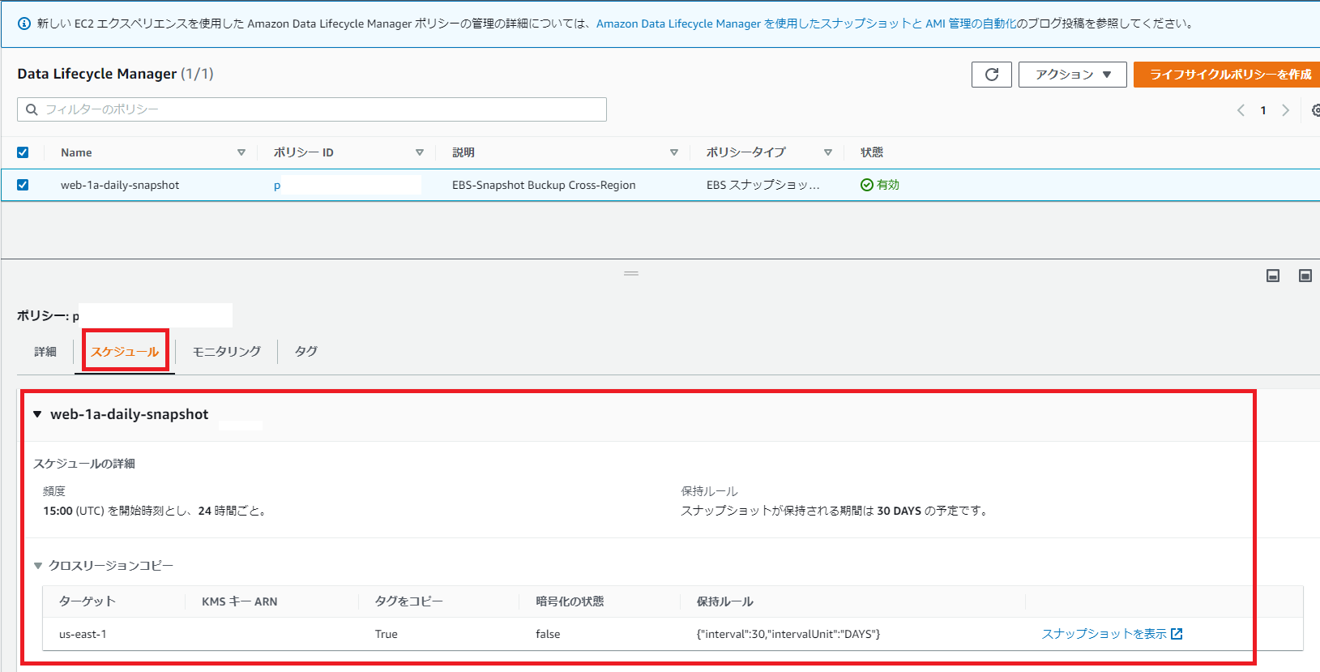Sort by ポリシータイプ column arrow
This screenshot has height=672, width=1320.
pyautogui.click(x=827, y=152)
